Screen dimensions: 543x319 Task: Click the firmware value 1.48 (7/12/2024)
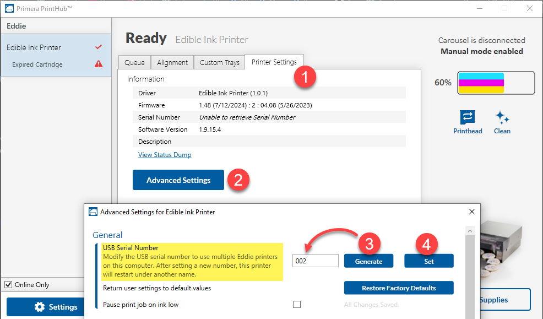point(224,105)
